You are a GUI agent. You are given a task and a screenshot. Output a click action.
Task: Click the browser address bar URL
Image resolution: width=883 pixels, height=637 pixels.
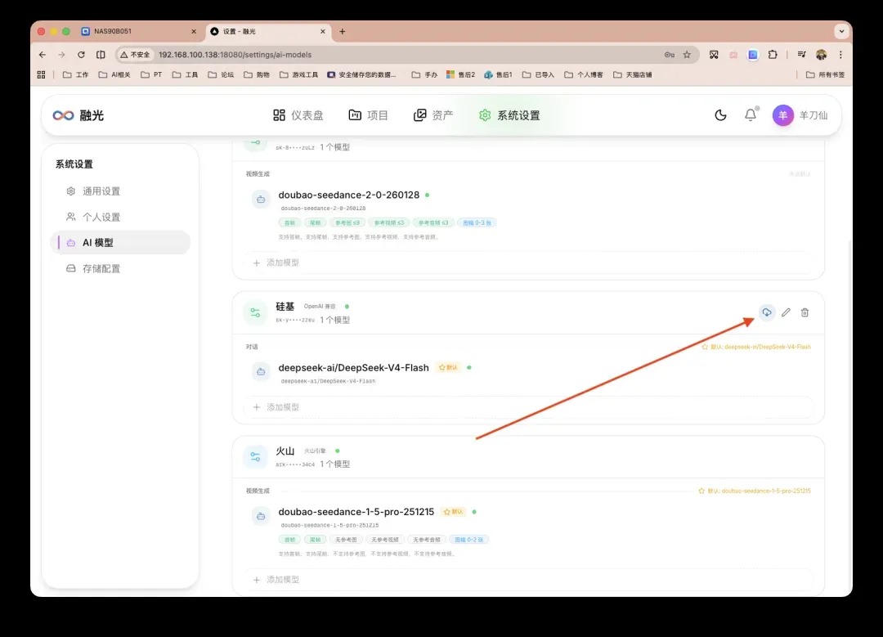click(235, 55)
